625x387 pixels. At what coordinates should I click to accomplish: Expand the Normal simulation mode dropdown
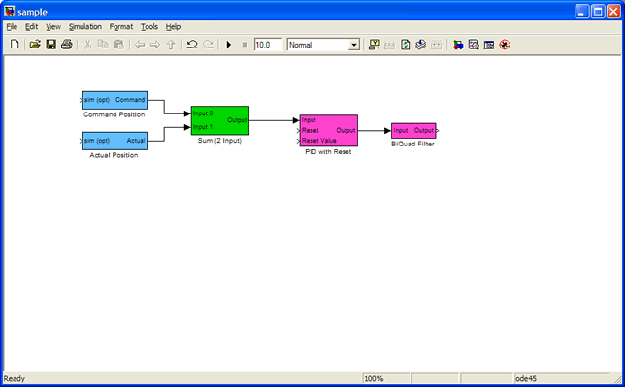pyautogui.click(x=354, y=45)
